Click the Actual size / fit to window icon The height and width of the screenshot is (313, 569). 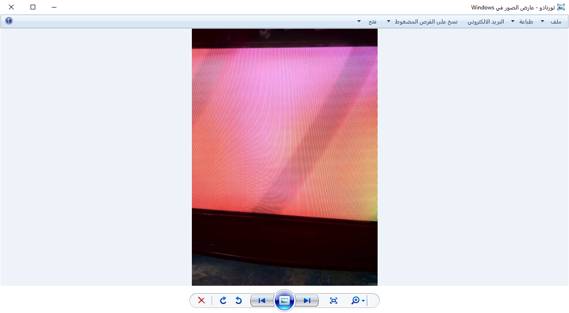click(x=334, y=300)
